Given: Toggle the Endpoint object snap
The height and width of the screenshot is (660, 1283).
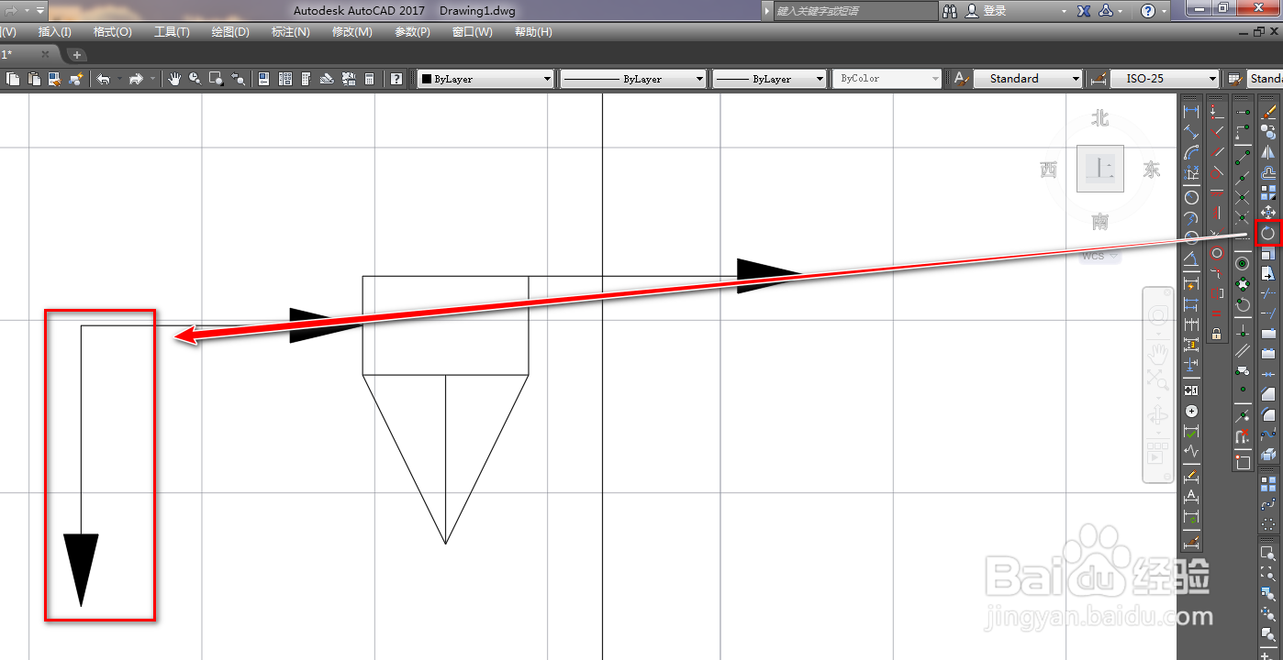Looking at the screenshot, I should click(1242, 157).
